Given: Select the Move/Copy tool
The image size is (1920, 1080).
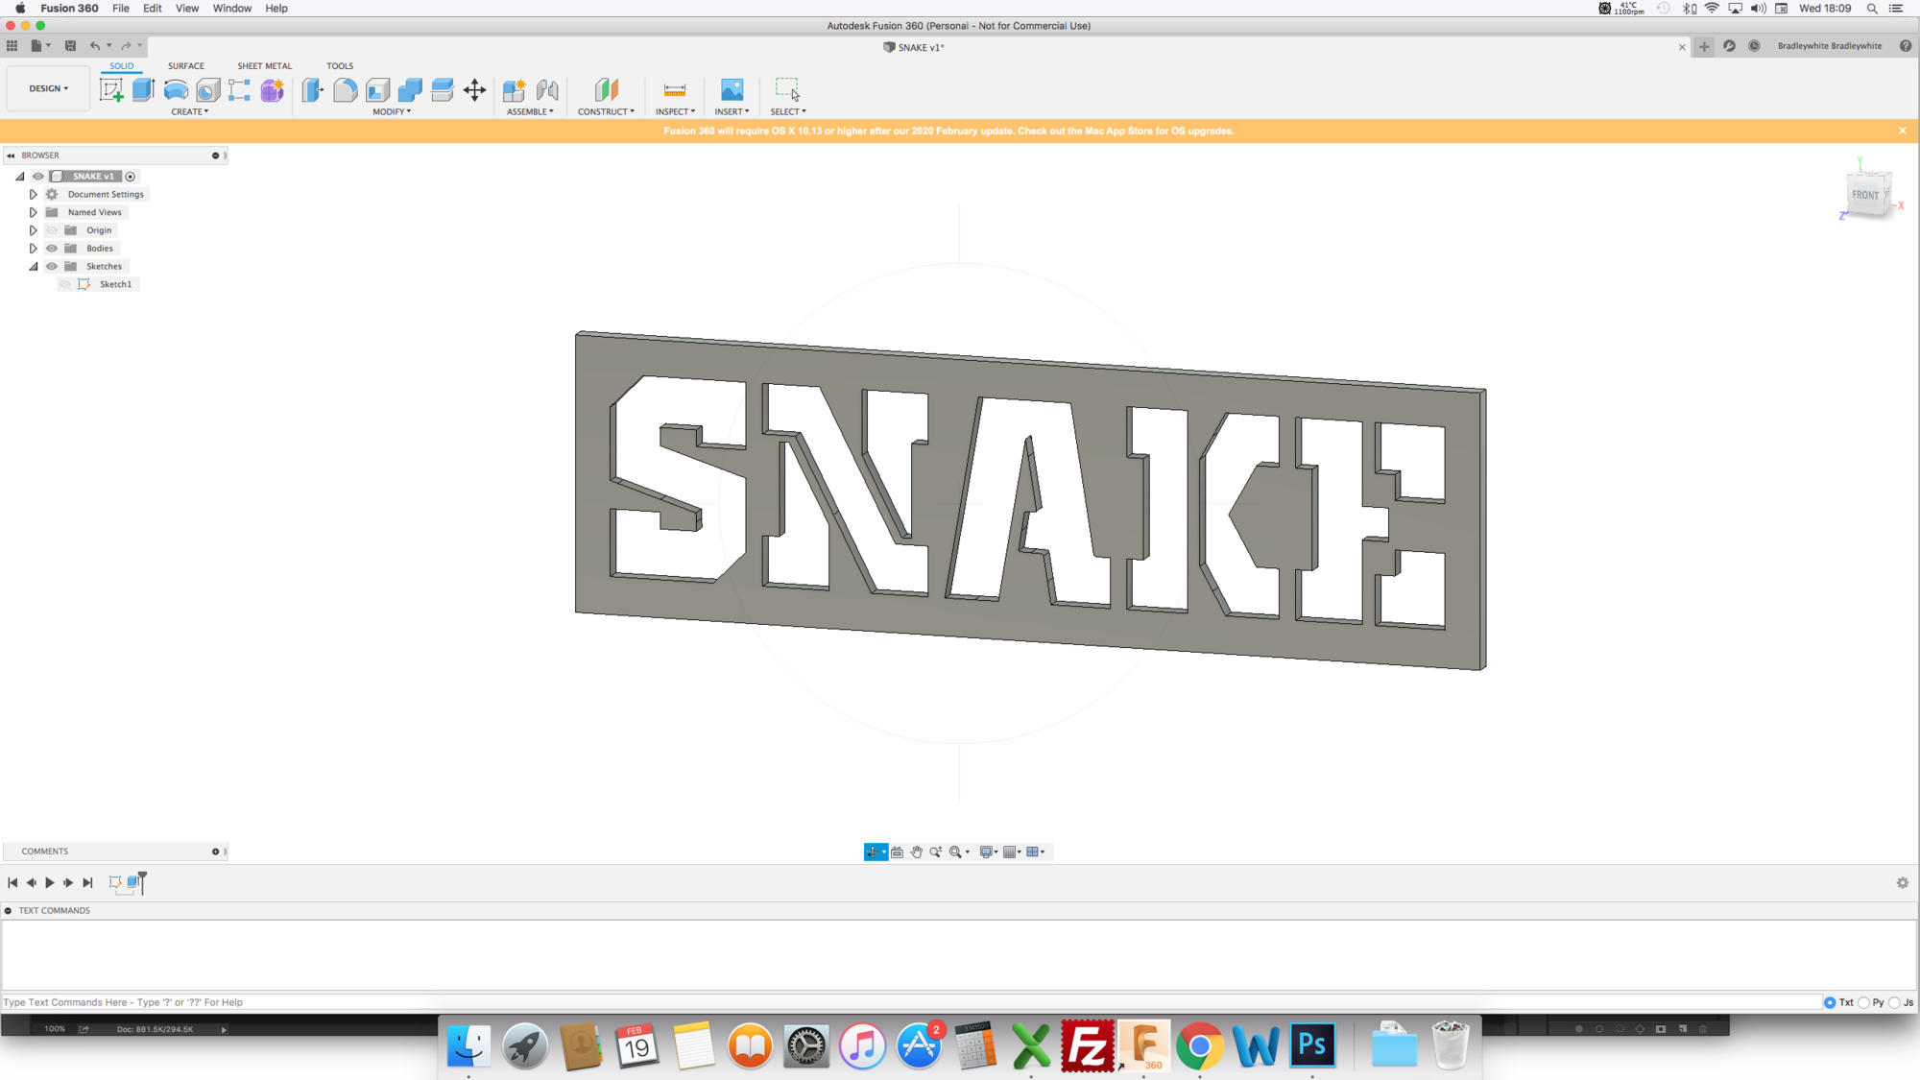Looking at the screenshot, I should (475, 90).
